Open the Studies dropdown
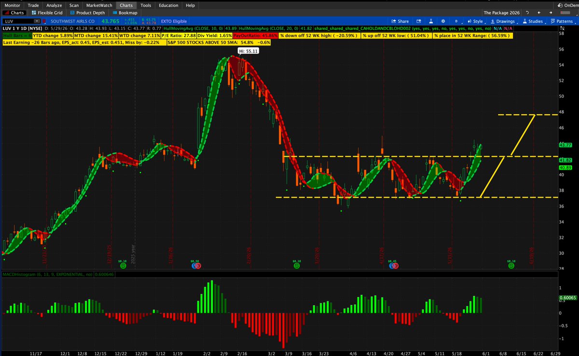Image resolution: width=579 pixels, height=356 pixels. pyautogui.click(x=533, y=21)
